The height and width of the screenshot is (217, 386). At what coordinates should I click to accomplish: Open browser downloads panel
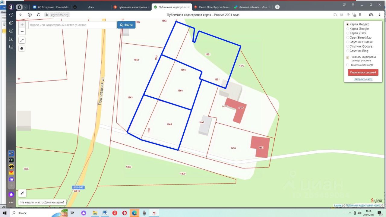(380, 15)
